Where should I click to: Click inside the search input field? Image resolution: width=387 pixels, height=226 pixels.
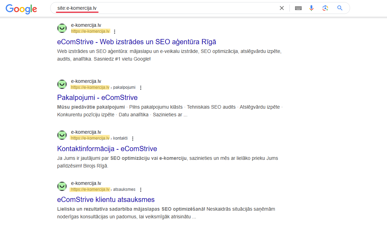tap(157, 8)
